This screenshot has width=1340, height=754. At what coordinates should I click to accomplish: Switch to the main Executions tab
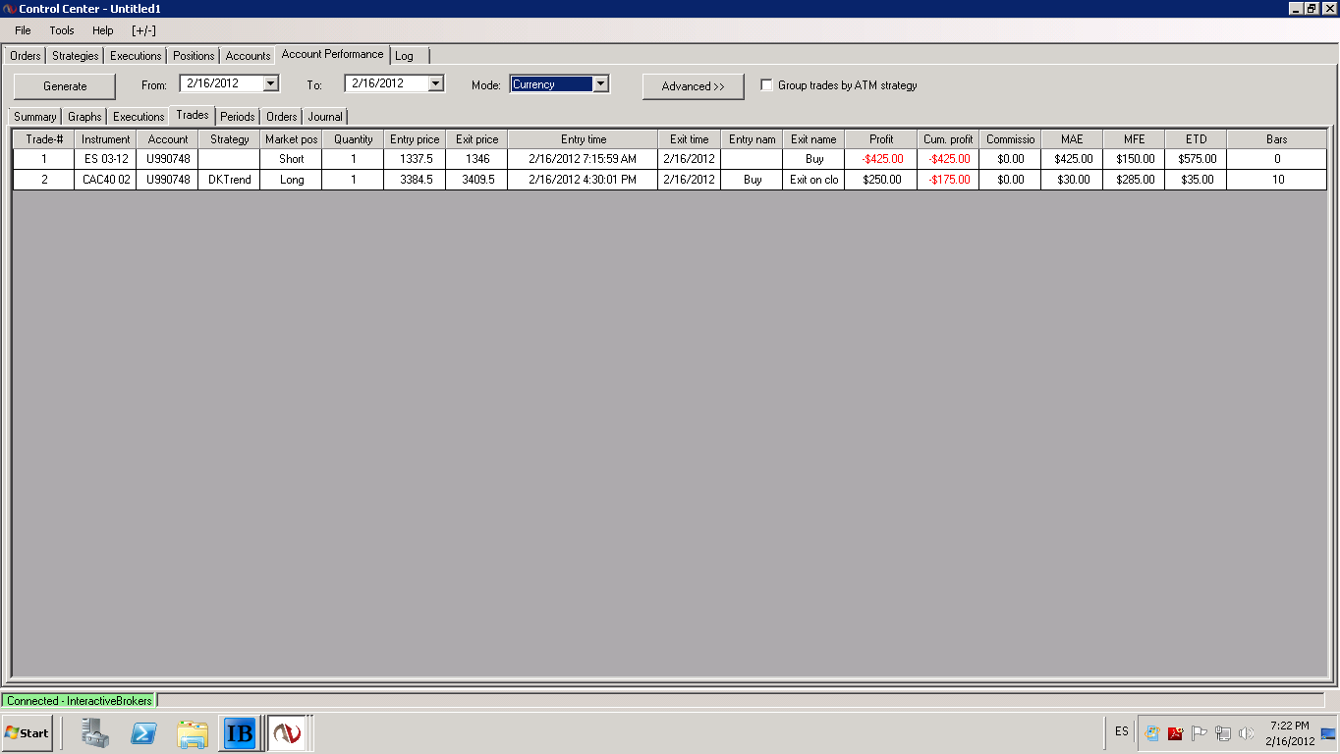[136, 56]
